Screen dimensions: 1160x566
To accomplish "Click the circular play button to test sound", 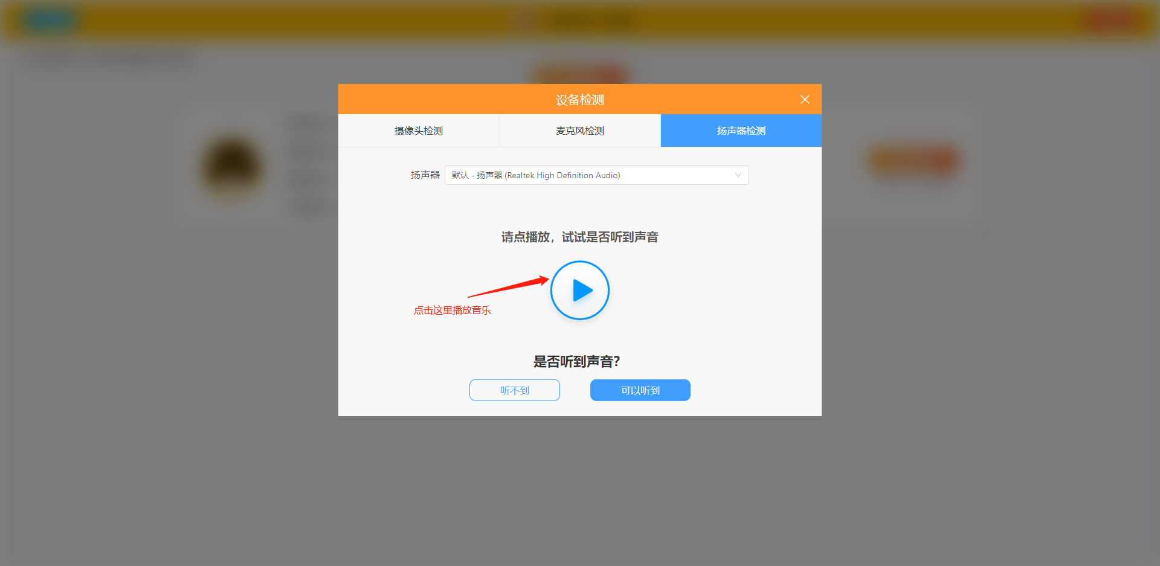I will coord(579,290).
